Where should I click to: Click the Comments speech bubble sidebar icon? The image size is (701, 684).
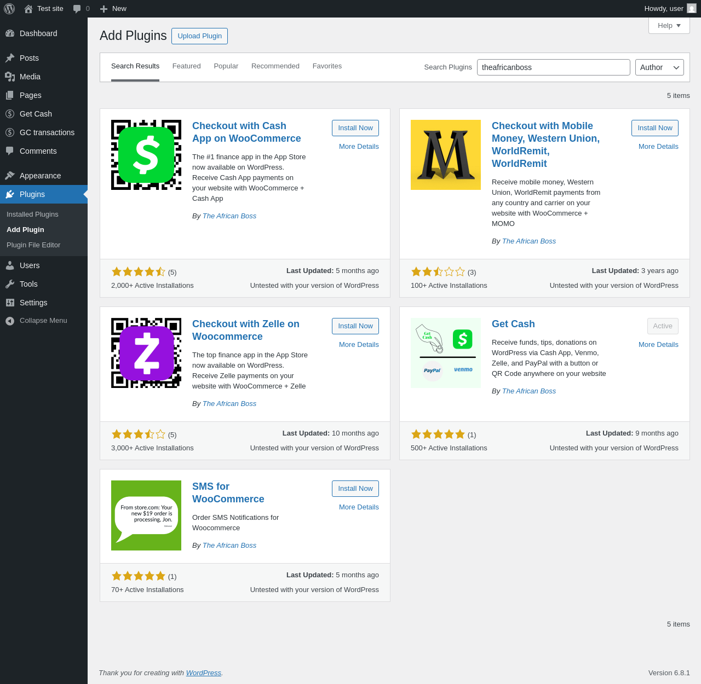pos(10,151)
